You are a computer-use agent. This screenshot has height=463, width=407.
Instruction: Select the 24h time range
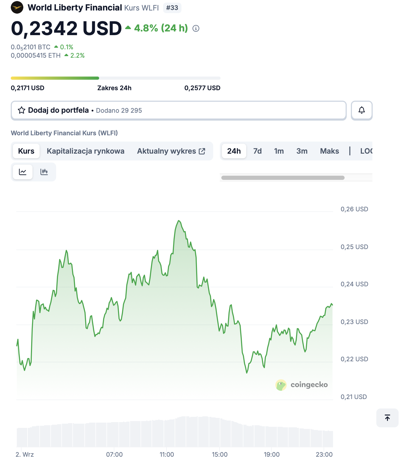pyautogui.click(x=234, y=151)
